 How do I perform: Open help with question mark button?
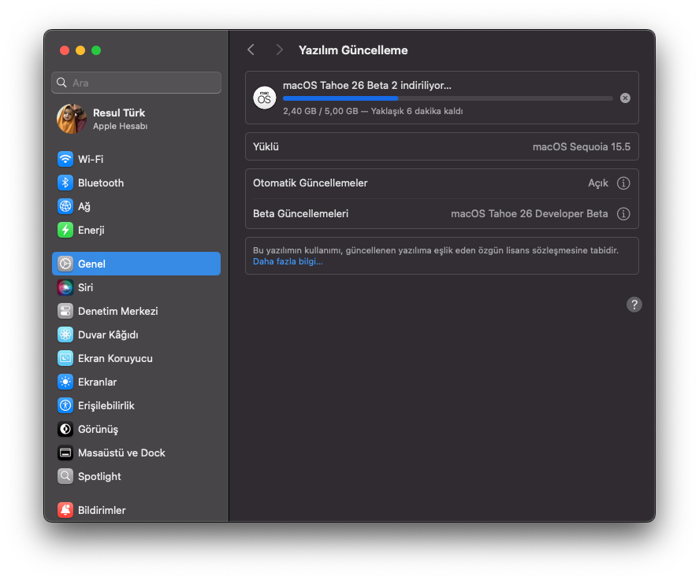point(634,305)
